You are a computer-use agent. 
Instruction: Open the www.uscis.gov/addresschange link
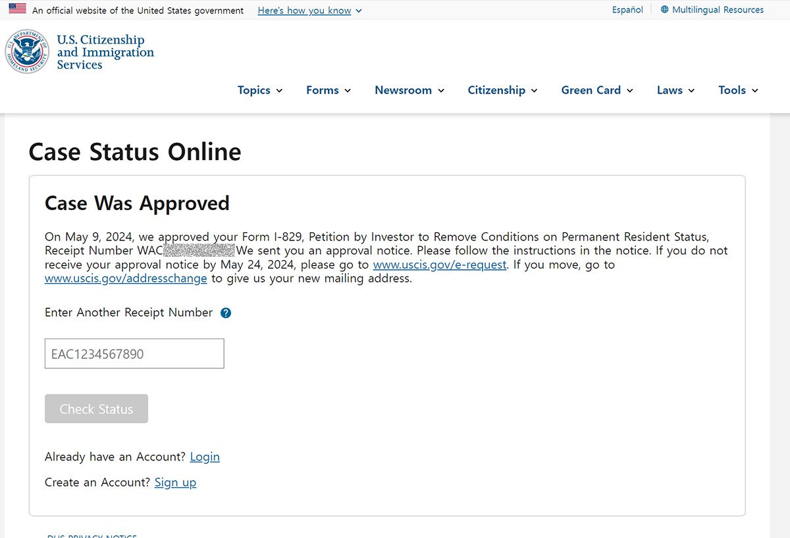pos(126,279)
